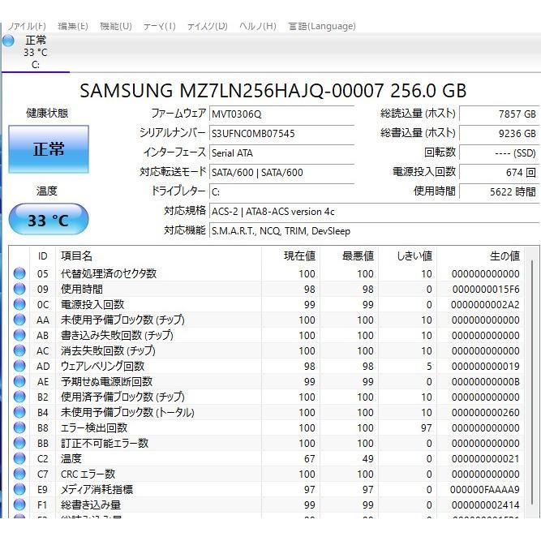The width and height of the screenshot is (541, 541).
Task: Click the interface field Serial ATA
Action: [281, 152]
